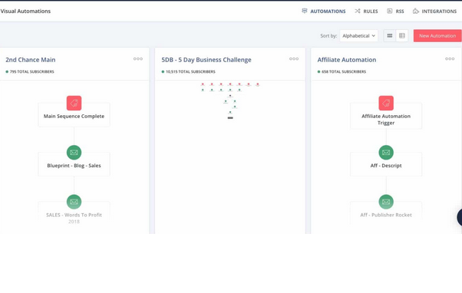Click the New Automation button

tap(437, 35)
